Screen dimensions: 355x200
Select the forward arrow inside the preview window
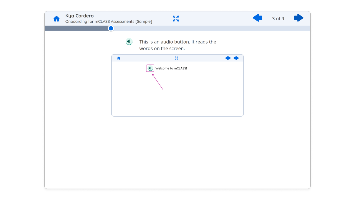click(236, 58)
